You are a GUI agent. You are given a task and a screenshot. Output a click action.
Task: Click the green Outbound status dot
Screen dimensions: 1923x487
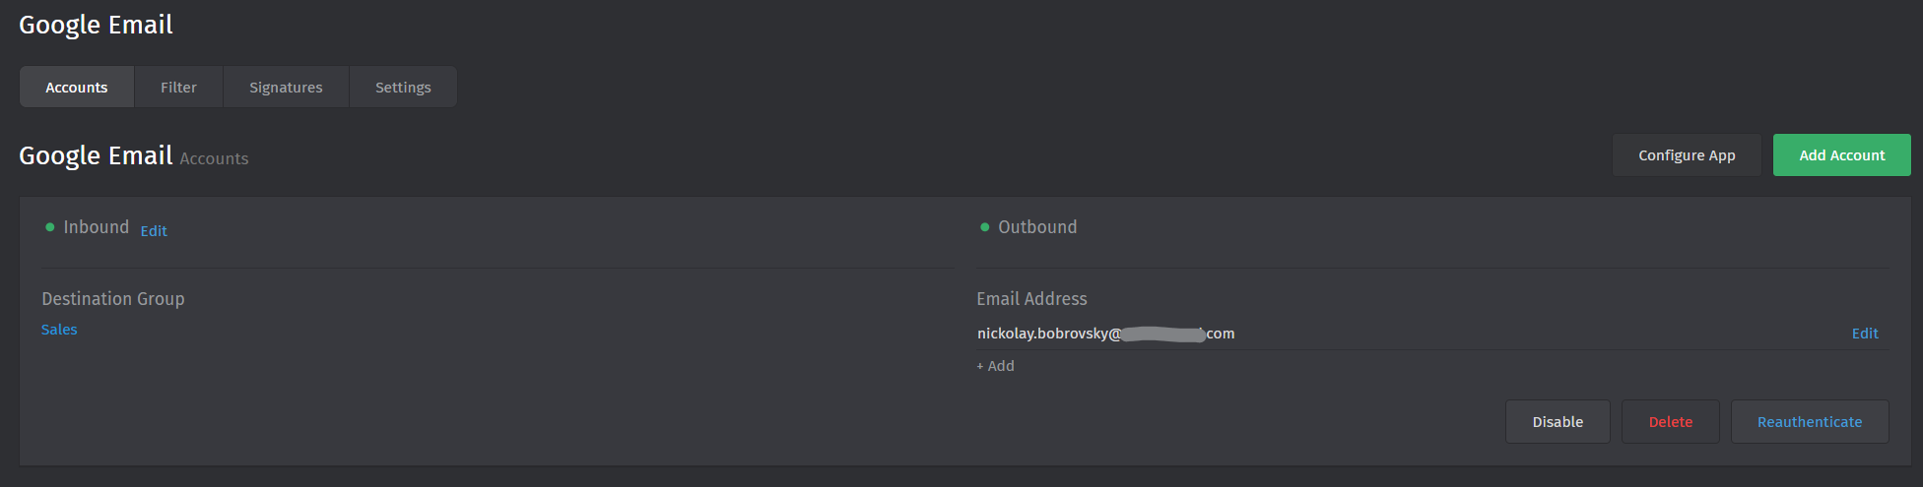(x=984, y=227)
